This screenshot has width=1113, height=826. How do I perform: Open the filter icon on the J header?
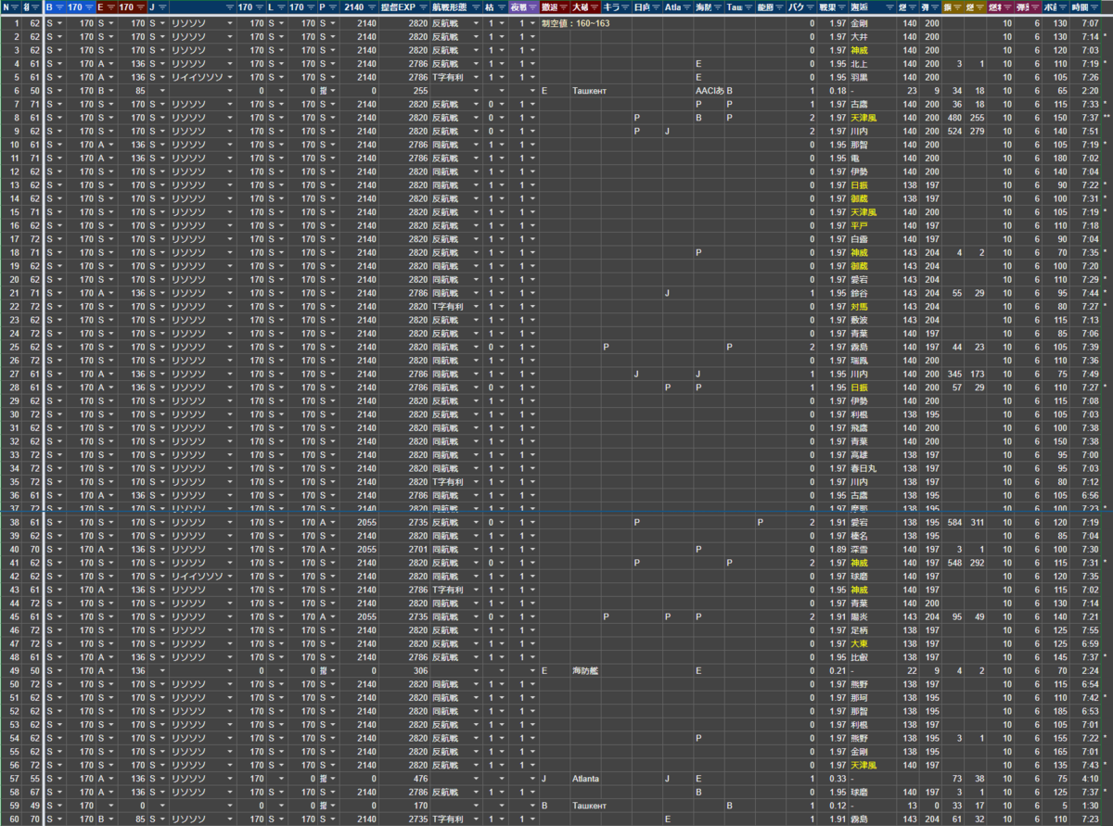click(x=164, y=6)
